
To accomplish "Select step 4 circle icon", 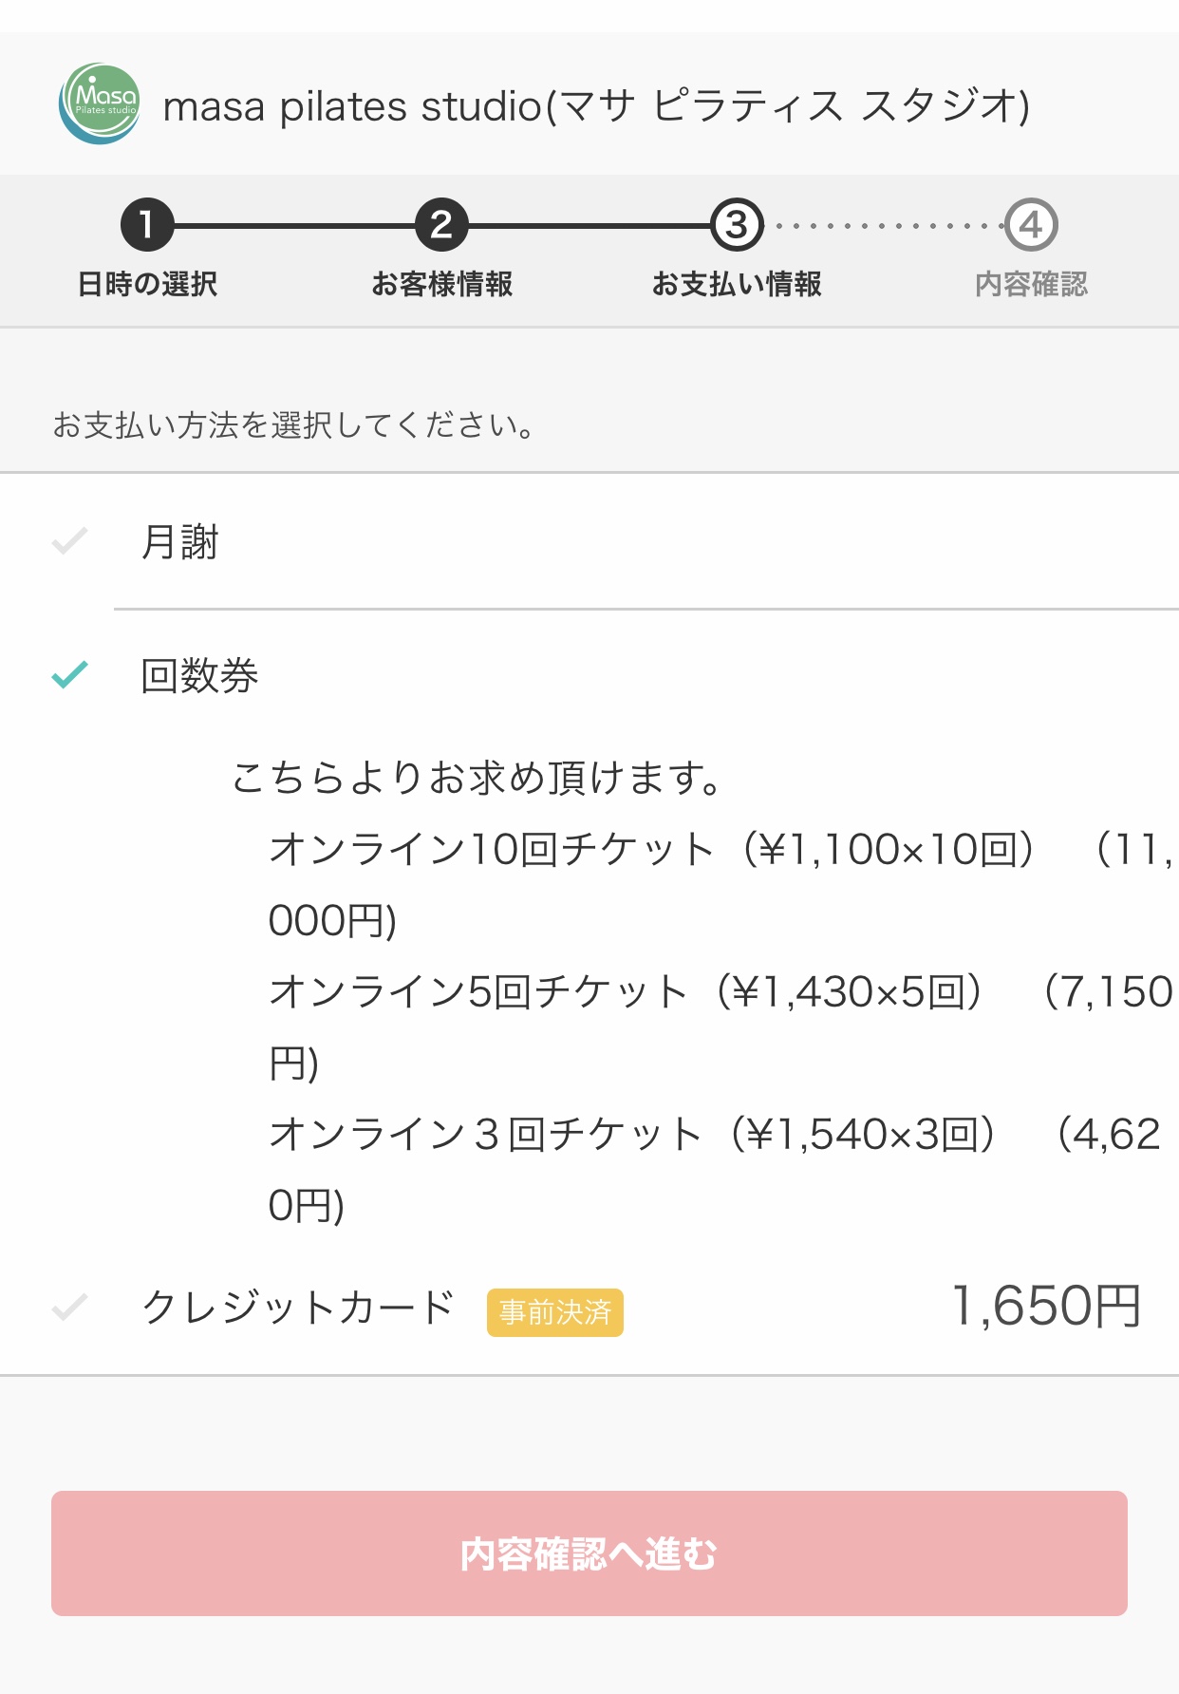I will [x=1031, y=225].
